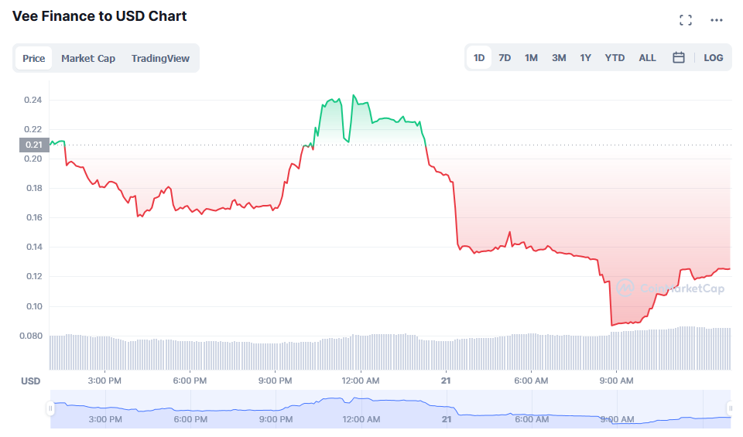This screenshot has width=743, height=437.
Task: Switch to the Market Cap tab
Action: pyautogui.click(x=88, y=58)
